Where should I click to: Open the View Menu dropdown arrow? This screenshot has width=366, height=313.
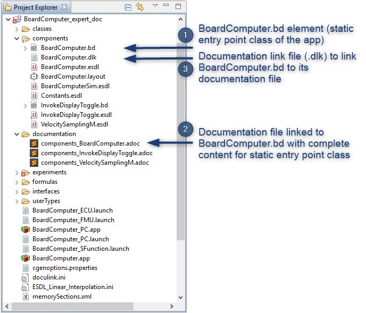(155, 6)
